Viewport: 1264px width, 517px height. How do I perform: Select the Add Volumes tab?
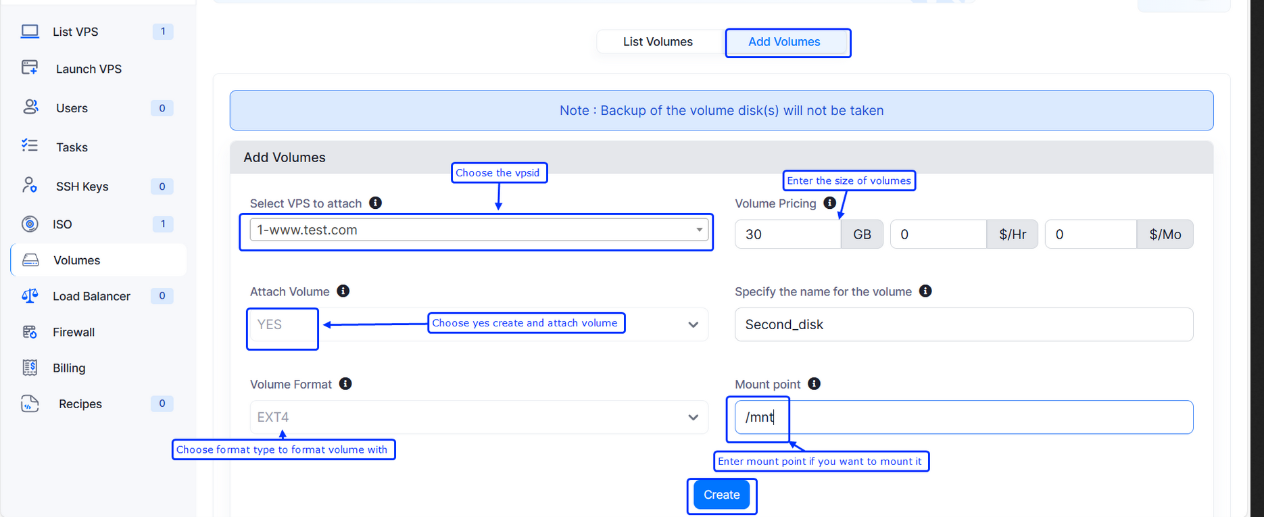pos(784,42)
